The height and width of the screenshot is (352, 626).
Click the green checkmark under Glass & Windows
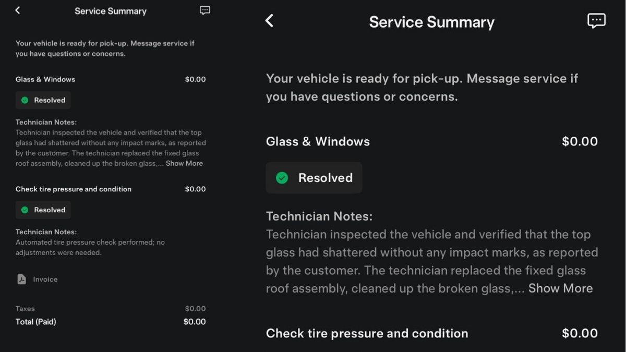(x=26, y=100)
